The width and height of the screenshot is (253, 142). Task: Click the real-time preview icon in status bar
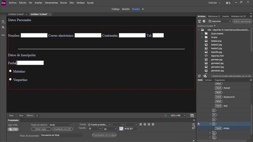[192, 116]
